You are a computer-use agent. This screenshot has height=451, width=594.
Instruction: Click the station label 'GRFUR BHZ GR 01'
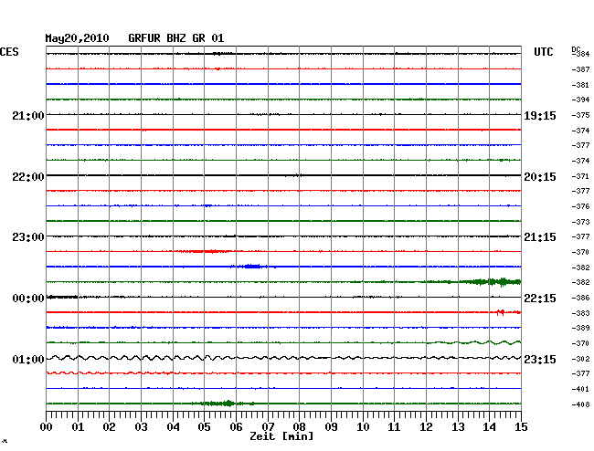tap(176, 38)
